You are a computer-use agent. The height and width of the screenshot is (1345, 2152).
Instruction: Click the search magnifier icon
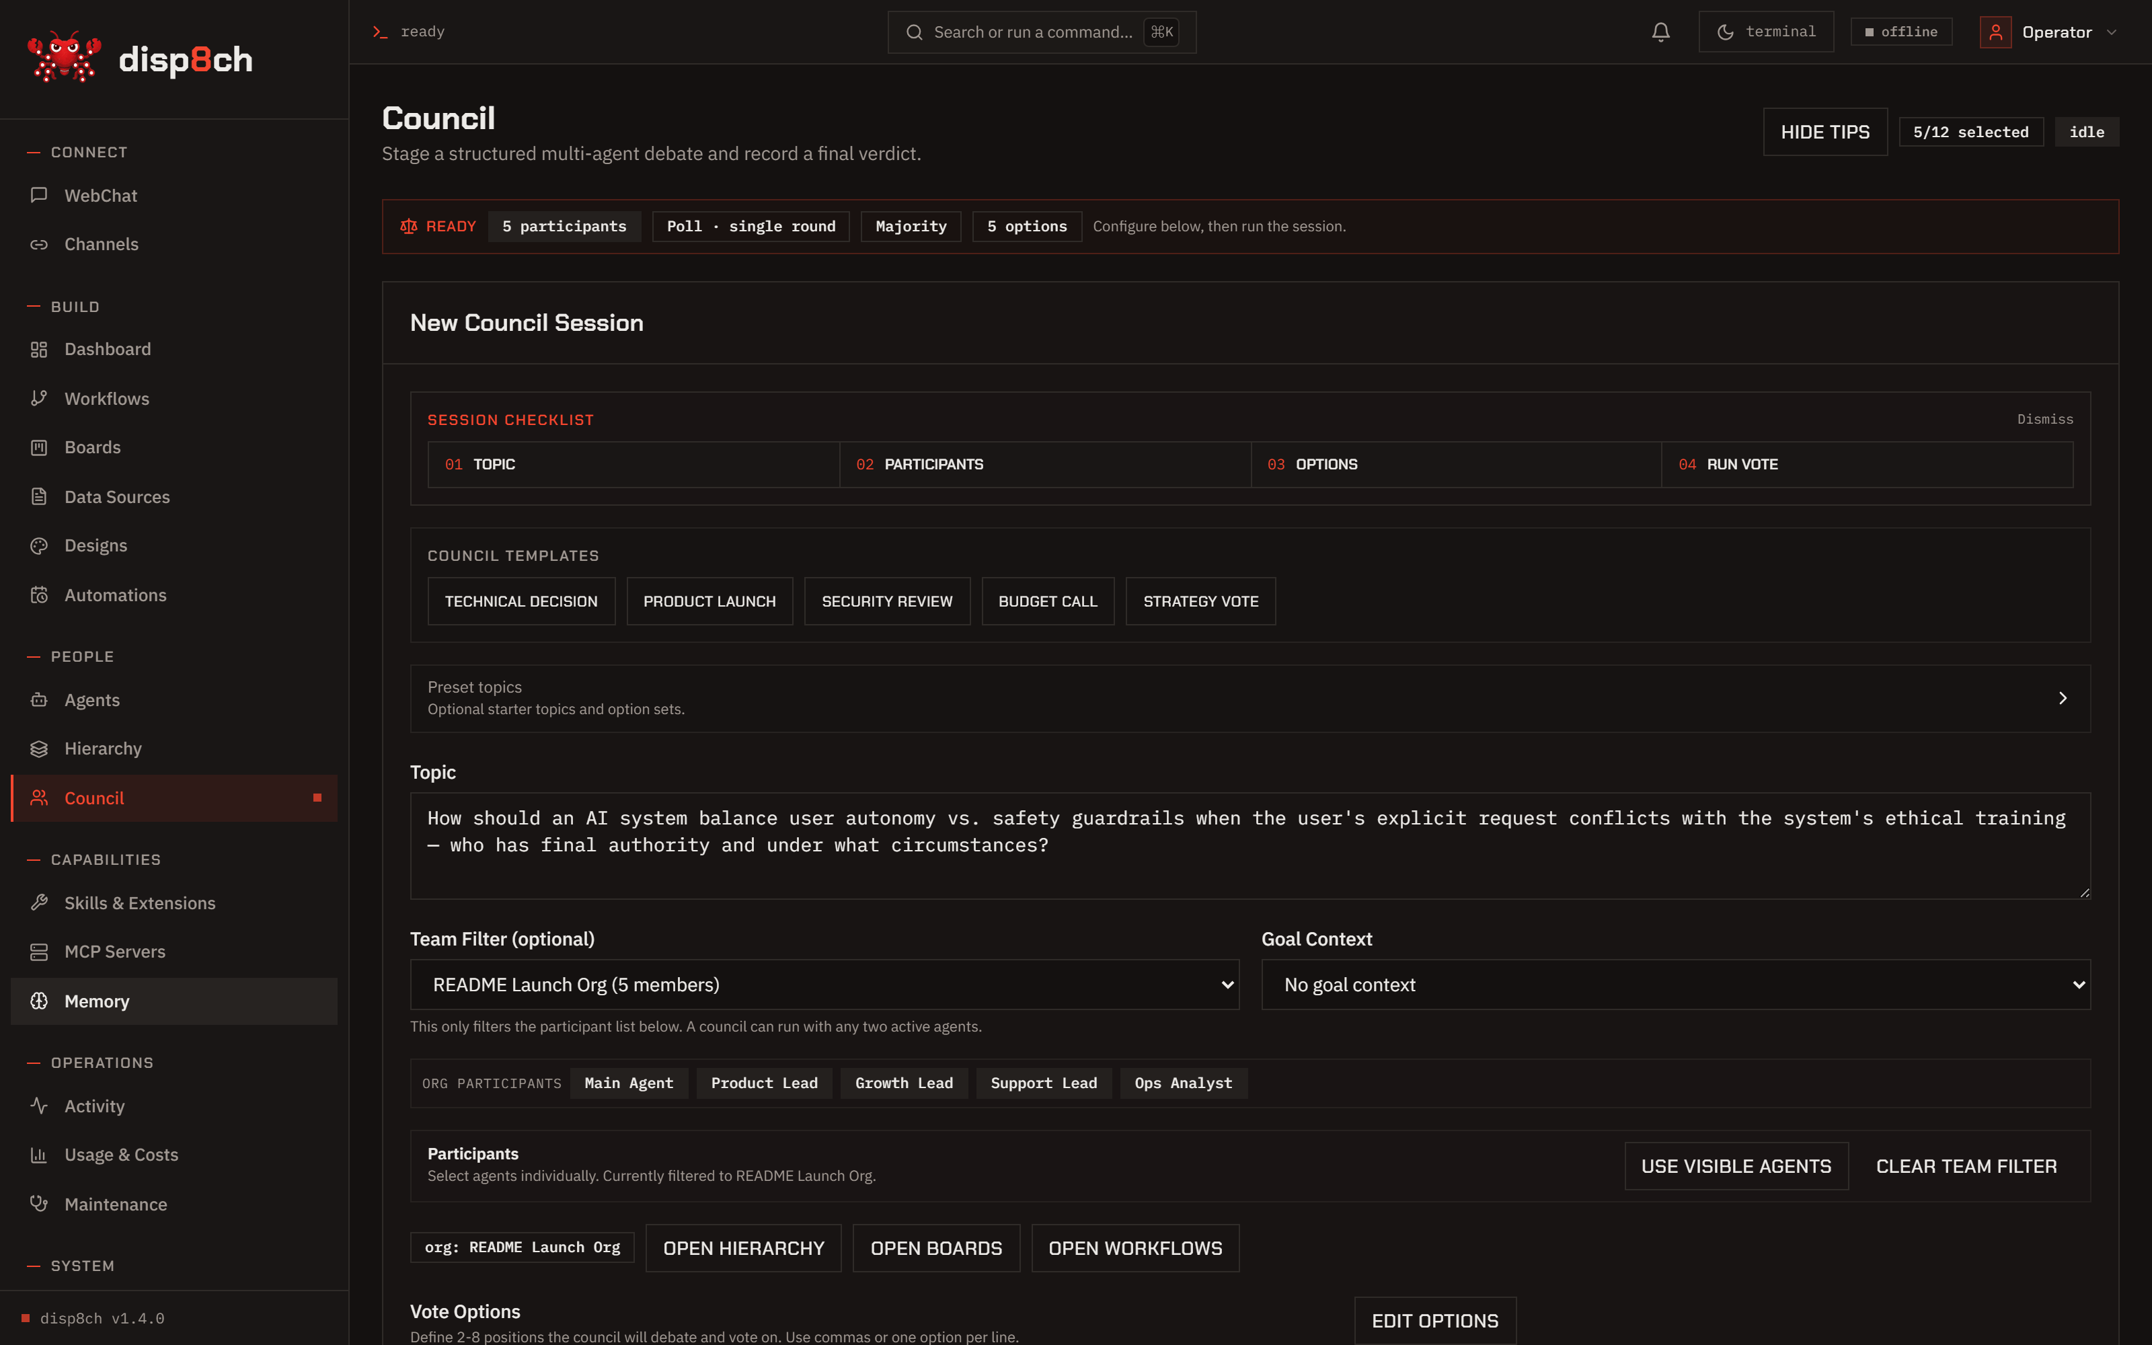[914, 32]
